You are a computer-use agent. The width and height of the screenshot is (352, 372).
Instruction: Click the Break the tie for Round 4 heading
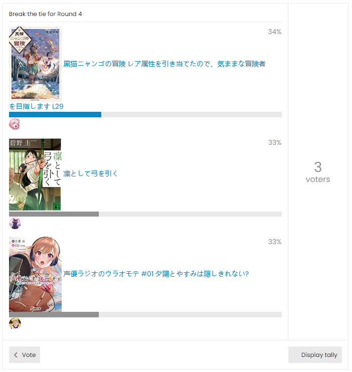[x=45, y=14]
